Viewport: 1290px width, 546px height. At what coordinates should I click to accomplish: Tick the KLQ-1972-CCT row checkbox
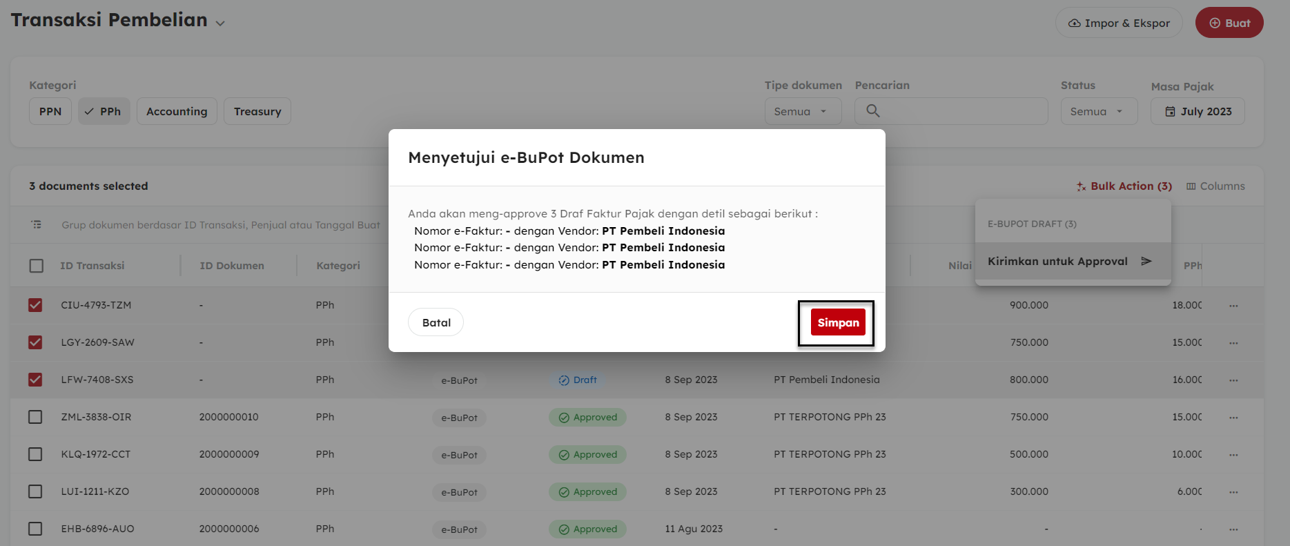point(35,454)
